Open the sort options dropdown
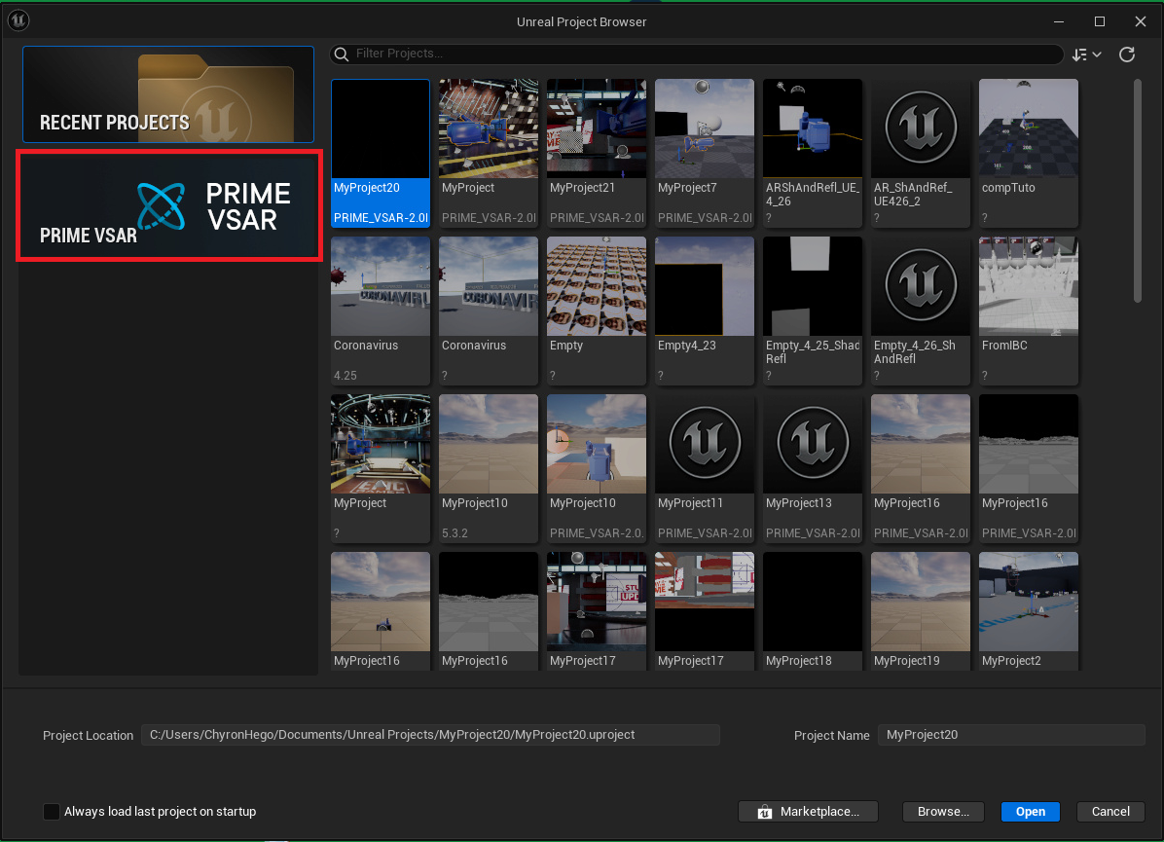Viewport: 1164px width, 842px height. pyautogui.click(x=1086, y=55)
